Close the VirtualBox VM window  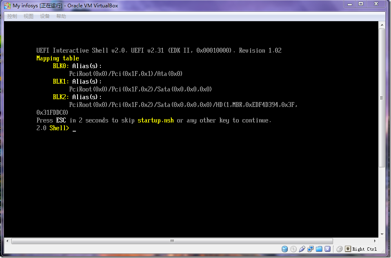coord(376,4)
